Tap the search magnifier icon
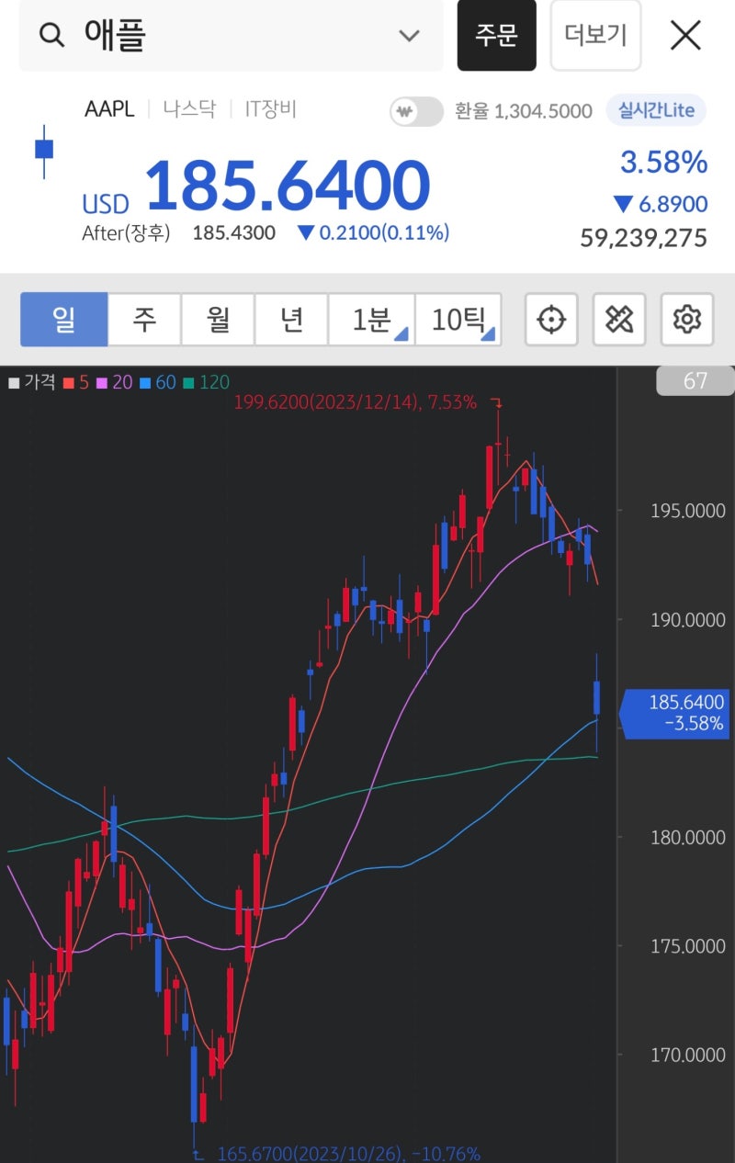Image resolution: width=735 pixels, height=1163 pixels. pyautogui.click(x=52, y=36)
